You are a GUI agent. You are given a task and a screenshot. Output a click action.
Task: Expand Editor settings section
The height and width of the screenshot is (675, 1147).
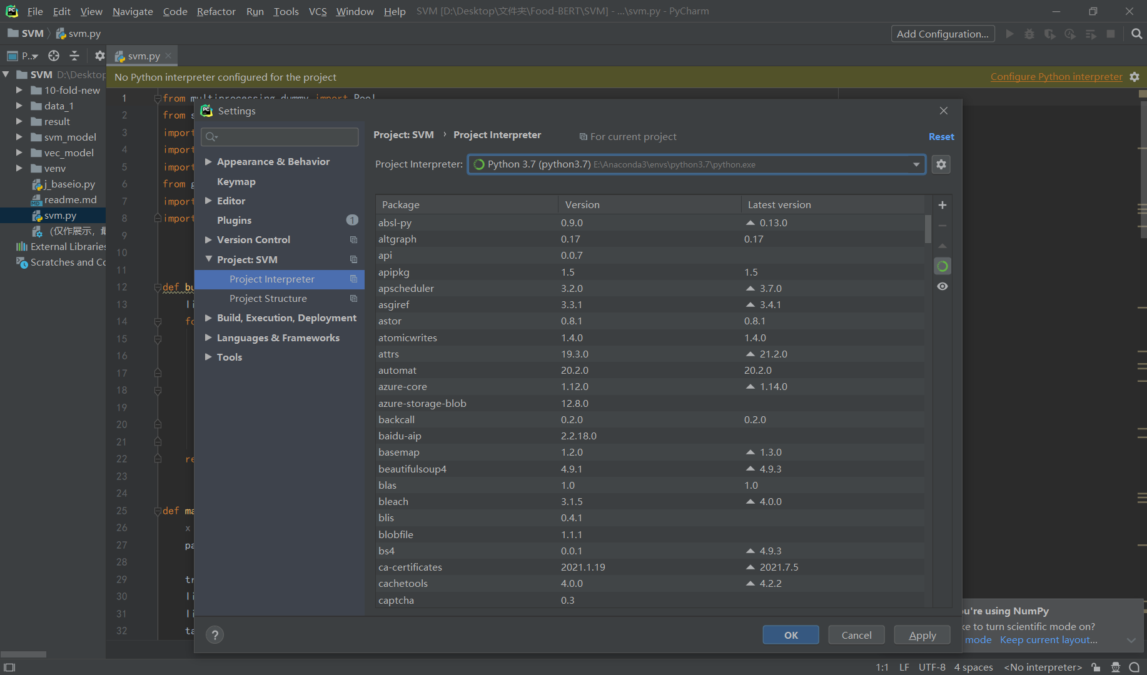tap(208, 201)
